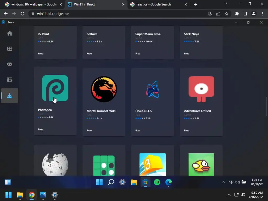Viewport: 268px width, 201px height.
Task: Open the Store apps grid section
Action: tap(10, 49)
